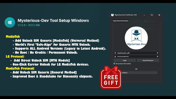Click the user icon beside username field

coord(115,53)
